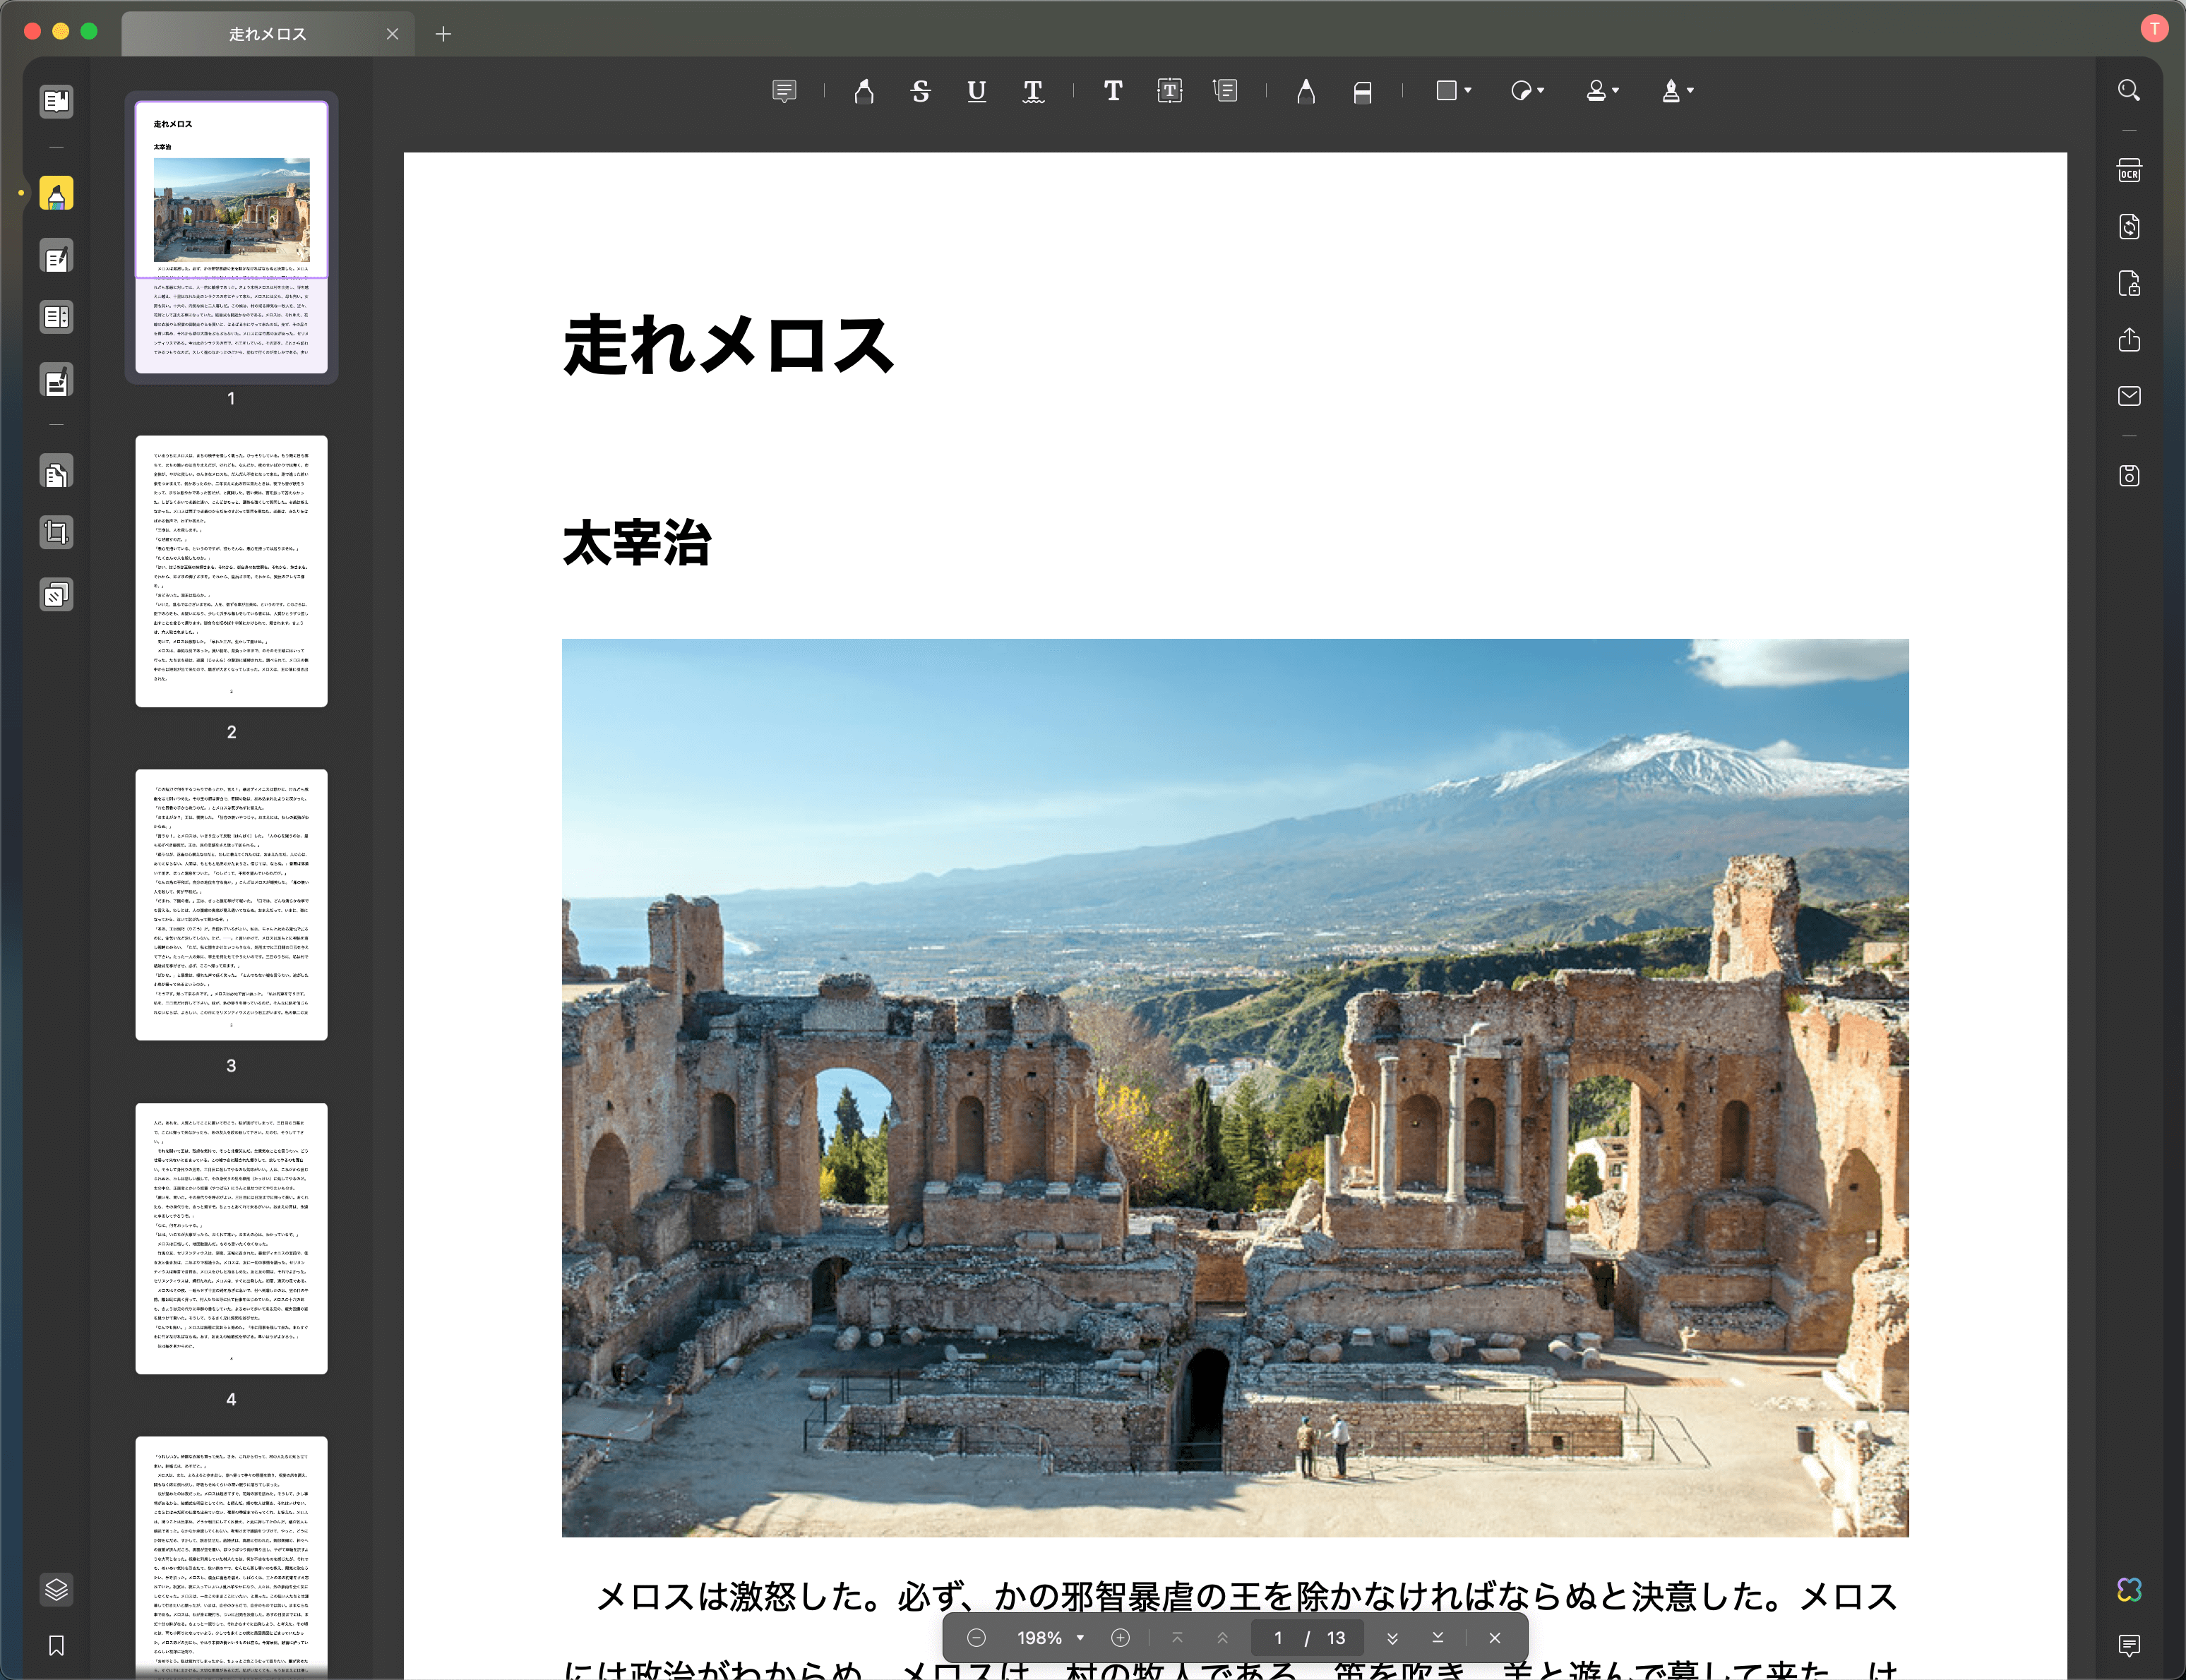
Task: Click the Zoom out minus button
Action: click(x=977, y=1638)
